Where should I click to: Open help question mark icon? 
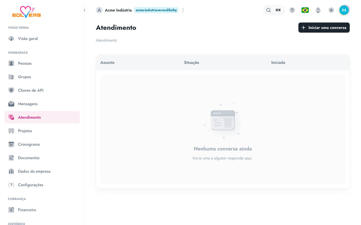[x=292, y=10]
